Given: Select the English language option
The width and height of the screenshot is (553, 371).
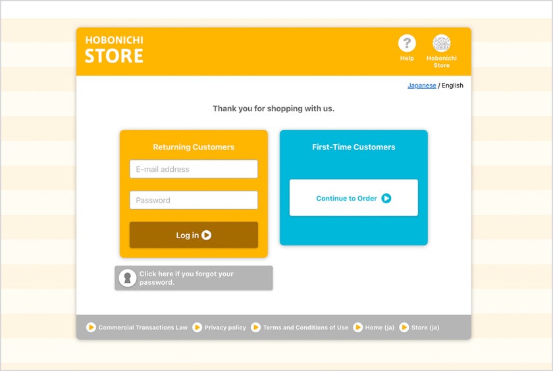Looking at the screenshot, I should [452, 86].
